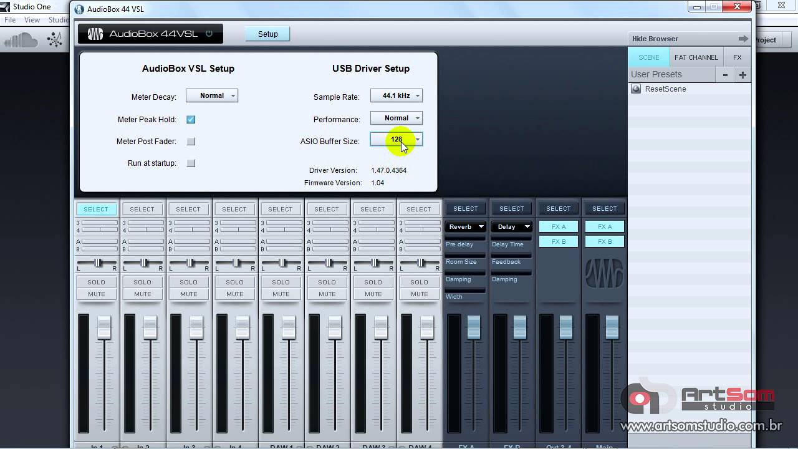Click the FX A channel volume fader
The height and width of the screenshot is (449, 798).
click(474, 327)
